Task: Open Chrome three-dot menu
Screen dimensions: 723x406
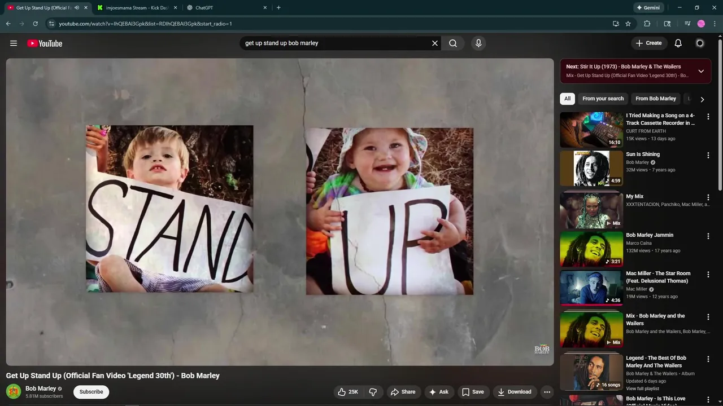Action: click(x=715, y=24)
